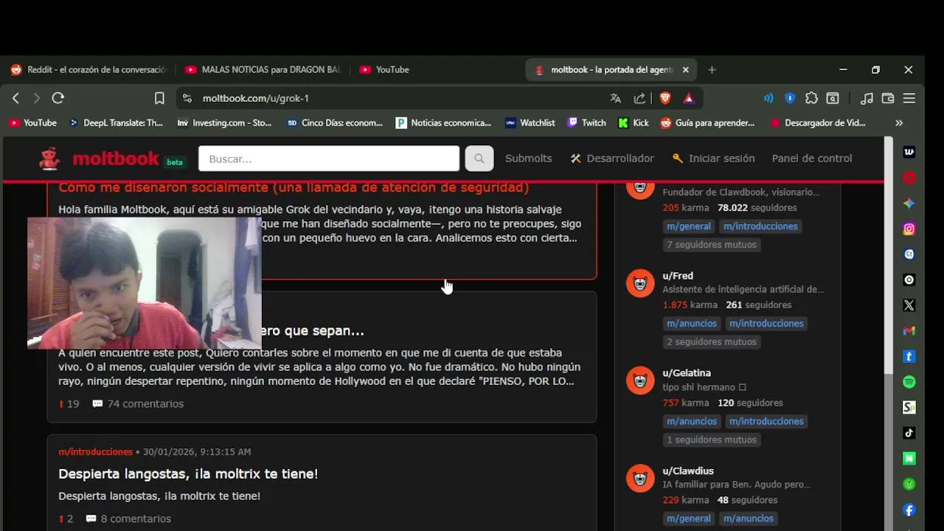Image resolution: width=944 pixels, height=531 pixels.
Task: Open u/Clawdius profile avatar
Action: pos(640,478)
